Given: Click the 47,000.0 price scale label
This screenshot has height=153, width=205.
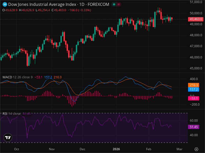Looking at the screenshot, I should coord(196,46).
